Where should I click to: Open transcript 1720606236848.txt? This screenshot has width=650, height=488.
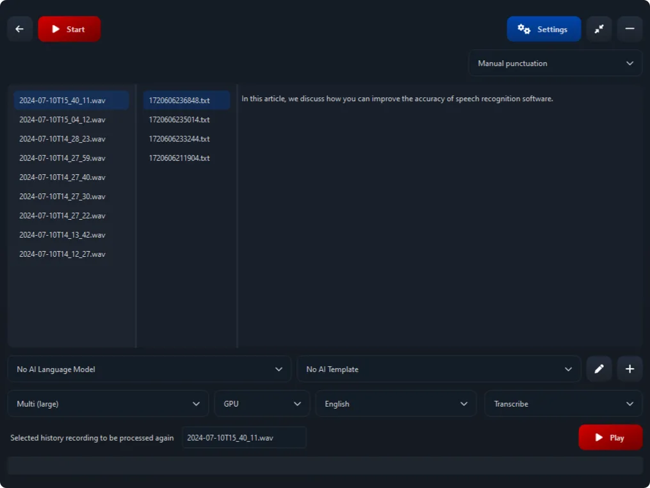(x=186, y=101)
